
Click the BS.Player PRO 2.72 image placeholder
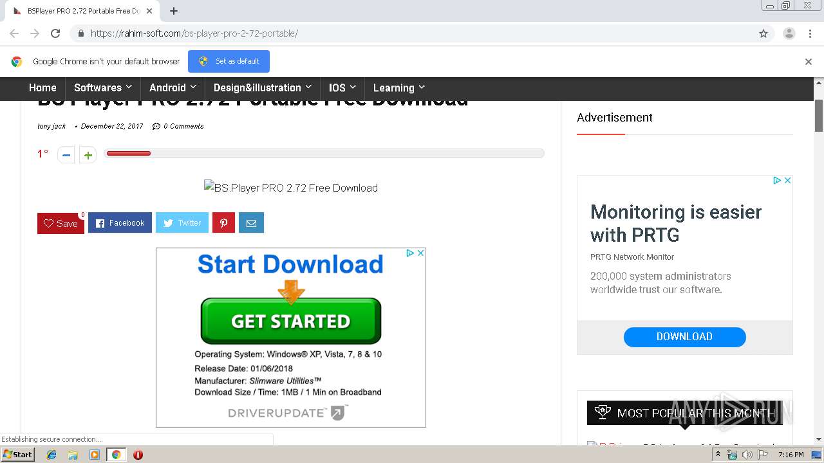291,188
